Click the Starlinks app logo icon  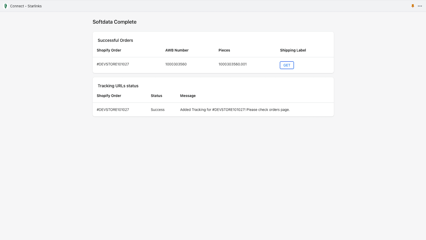(x=6, y=6)
